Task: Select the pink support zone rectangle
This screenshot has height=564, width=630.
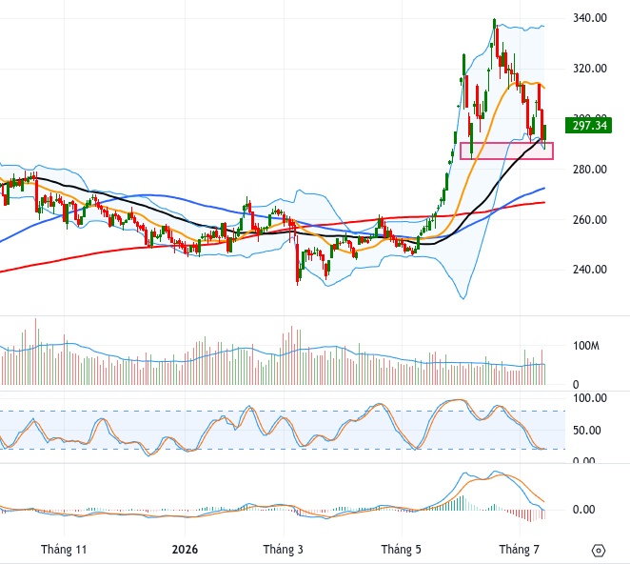Action: pos(506,151)
